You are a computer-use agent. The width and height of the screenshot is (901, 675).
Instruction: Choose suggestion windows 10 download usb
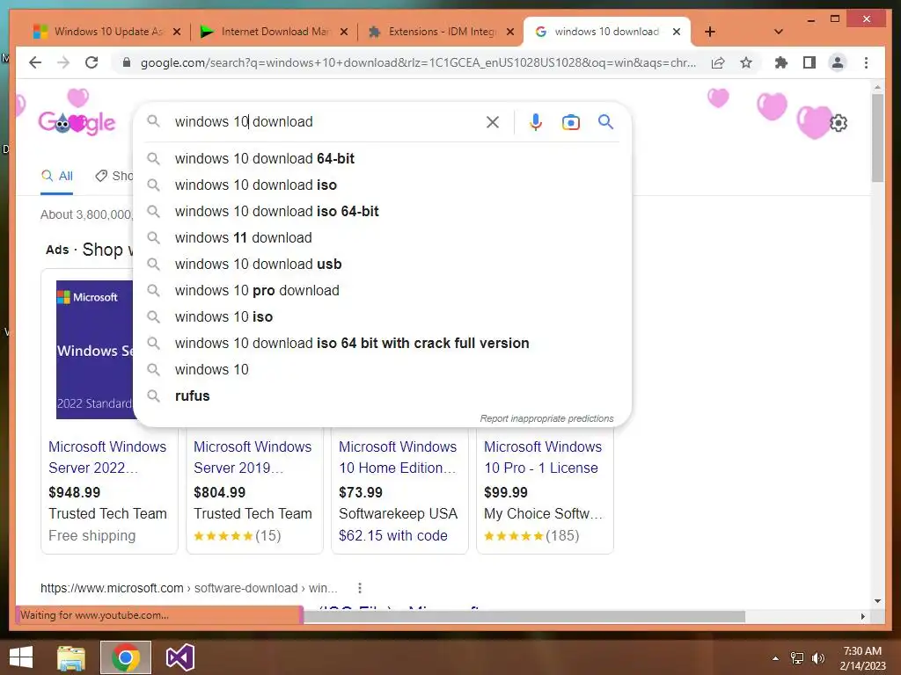pos(382,264)
